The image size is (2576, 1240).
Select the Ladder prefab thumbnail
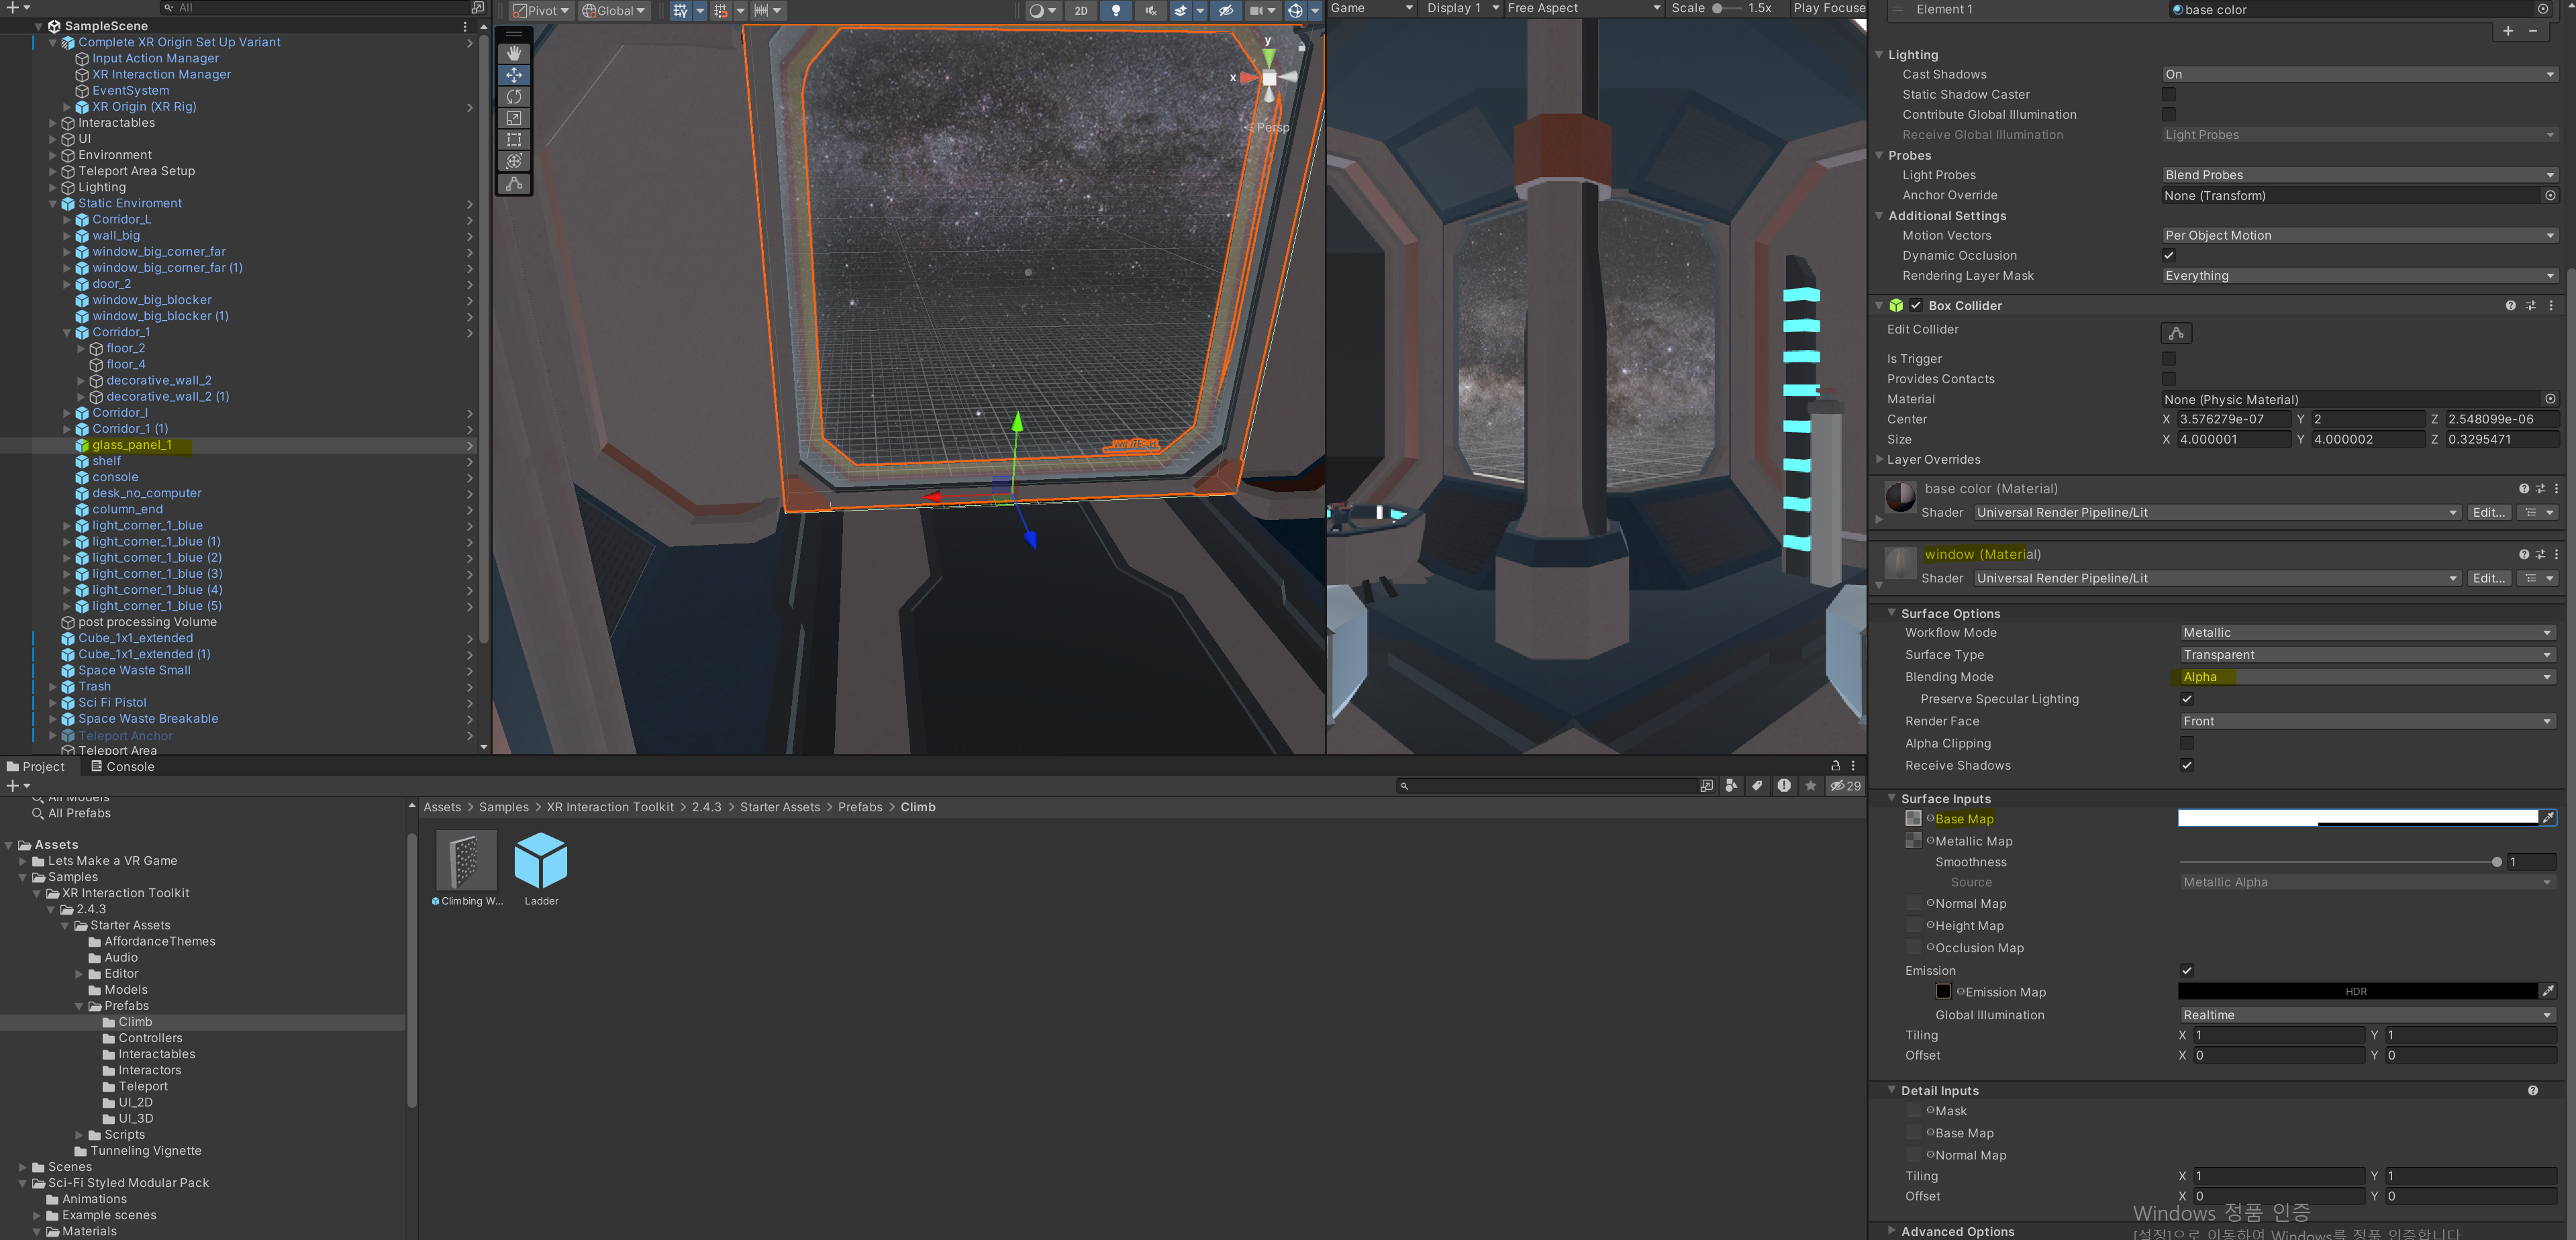541,861
